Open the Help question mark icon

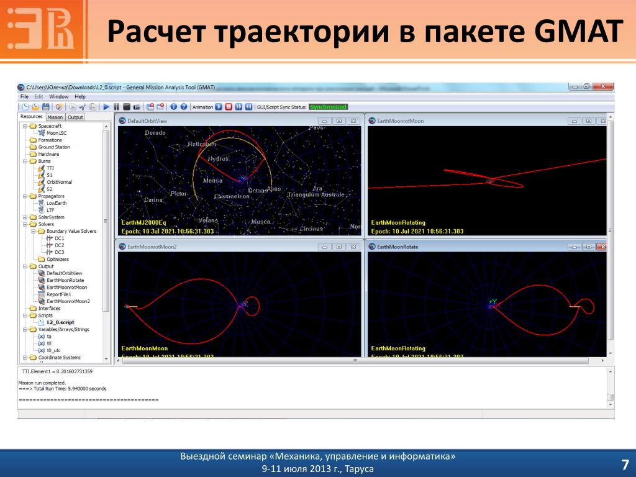tap(184, 107)
